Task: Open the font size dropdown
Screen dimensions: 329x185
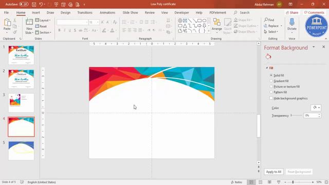Action: (x=98, y=22)
